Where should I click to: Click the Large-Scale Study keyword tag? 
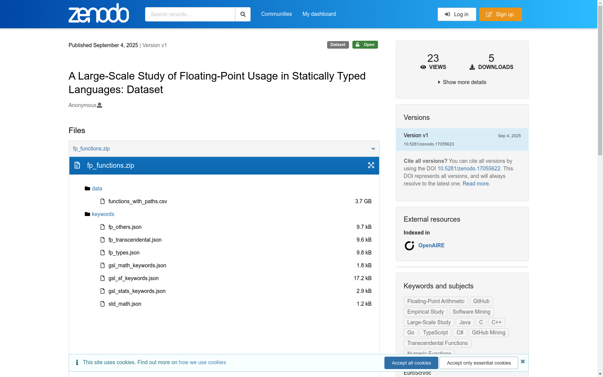click(x=429, y=322)
